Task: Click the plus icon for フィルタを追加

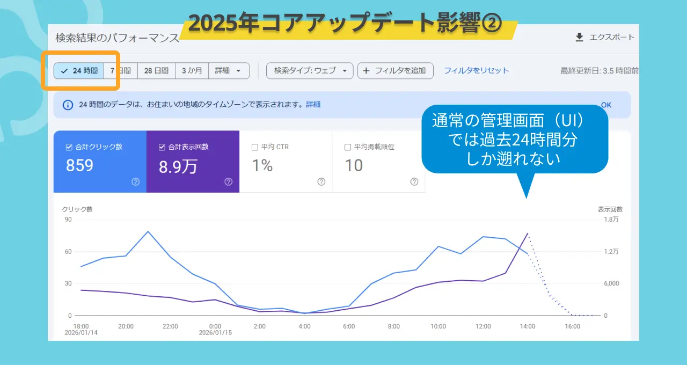Action: coord(367,71)
